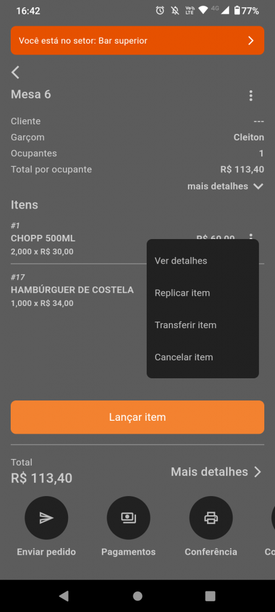Tap Android back navigation triangle

click(x=64, y=596)
